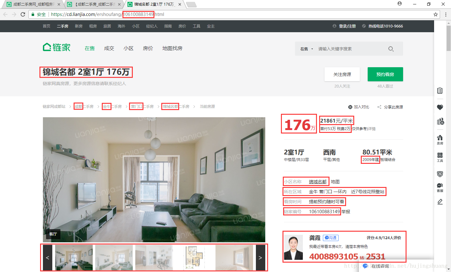Click the secure lock icon in address bar
Screen dimensions: 451x272
[x=33, y=14]
